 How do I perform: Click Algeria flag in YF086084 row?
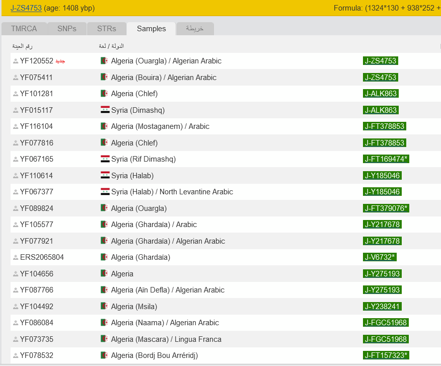point(104,322)
